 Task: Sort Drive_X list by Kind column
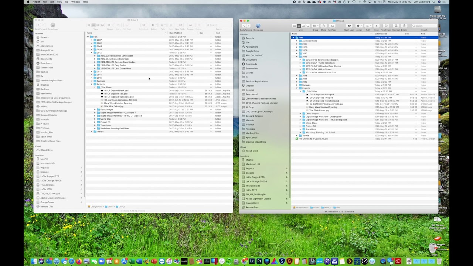tap(429, 34)
